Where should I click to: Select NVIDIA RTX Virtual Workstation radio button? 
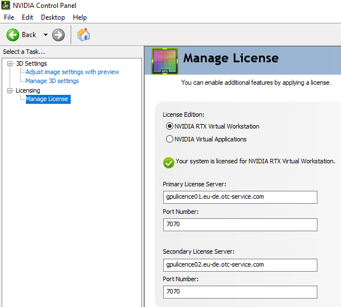pyautogui.click(x=169, y=126)
